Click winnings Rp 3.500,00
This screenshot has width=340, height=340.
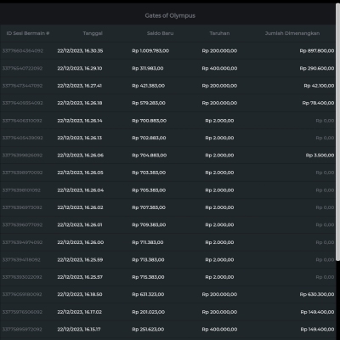320,156
